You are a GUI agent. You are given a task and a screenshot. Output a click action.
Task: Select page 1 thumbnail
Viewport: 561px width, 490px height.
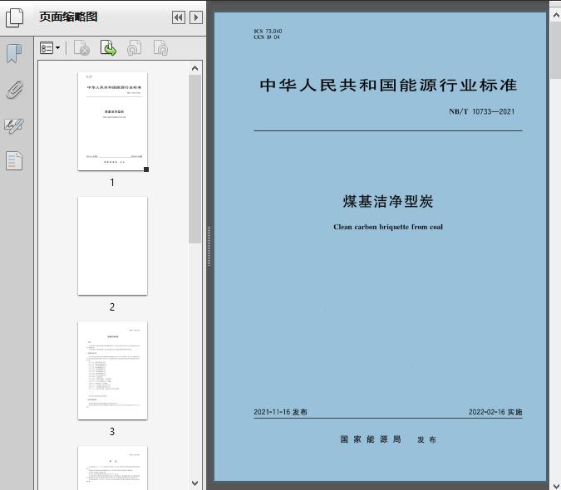112,121
